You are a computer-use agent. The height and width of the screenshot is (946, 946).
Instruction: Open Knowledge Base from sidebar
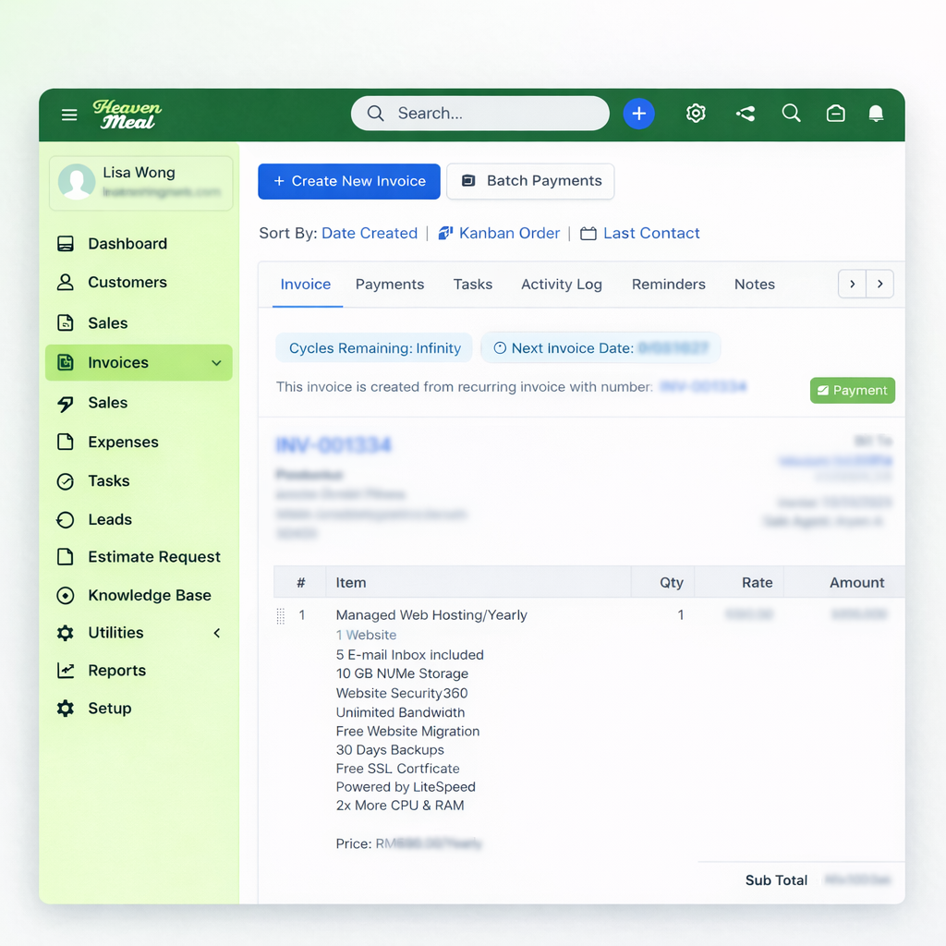[x=149, y=595]
